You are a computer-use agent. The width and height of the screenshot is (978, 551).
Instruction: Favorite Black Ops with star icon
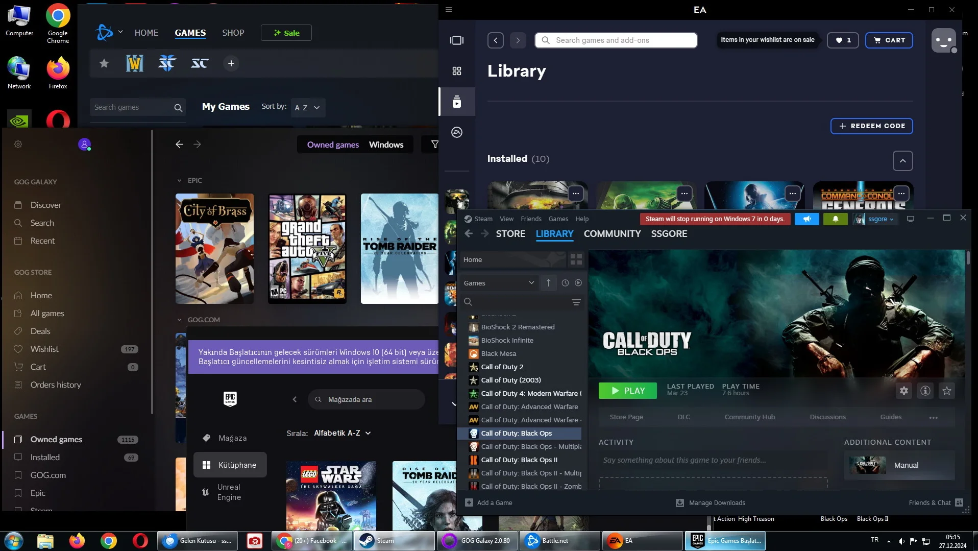click(947, 391)
